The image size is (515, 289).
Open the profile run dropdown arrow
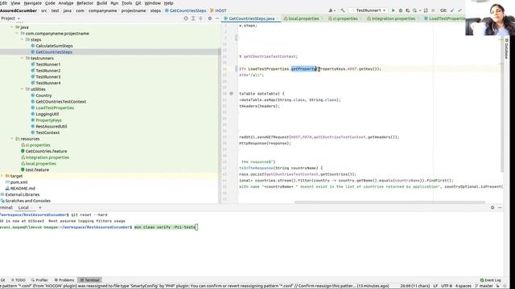[x=420, y=10]
